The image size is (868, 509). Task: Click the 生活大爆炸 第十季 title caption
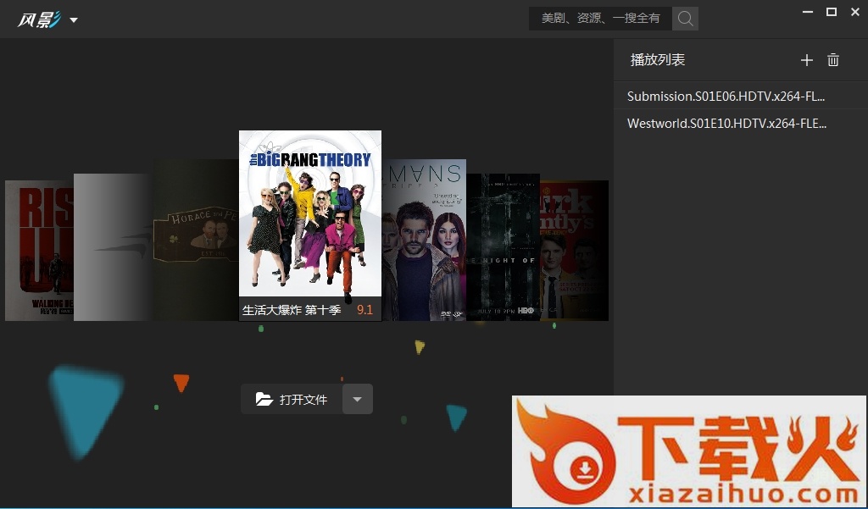click(292, 310)
